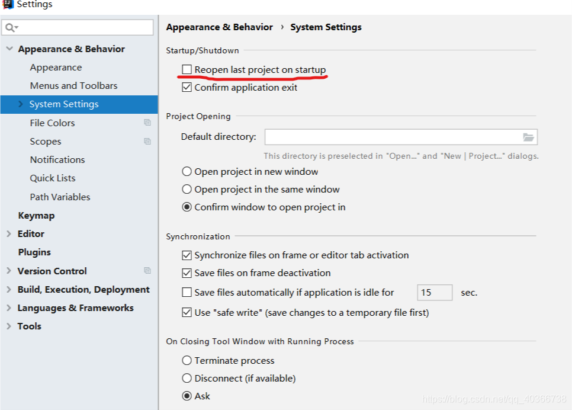The height and width of the screenshot is (410, 572).
Task: Select Open project in new window
Action: pyautogui.click(x=187, y=172)
